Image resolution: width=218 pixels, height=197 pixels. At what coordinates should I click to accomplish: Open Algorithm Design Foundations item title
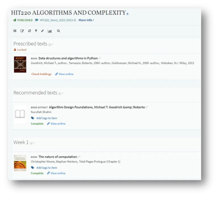tap(97, 107)
